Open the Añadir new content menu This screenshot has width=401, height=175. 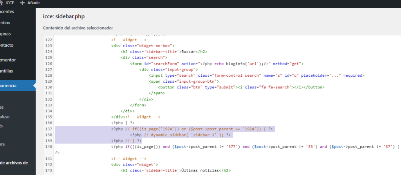point(33,3)
